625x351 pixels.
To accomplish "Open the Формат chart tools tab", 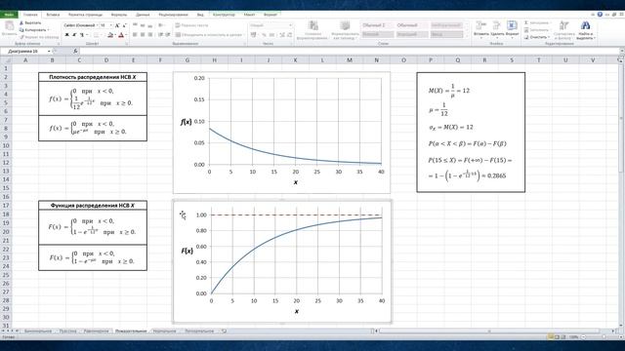I will [271, 15].
